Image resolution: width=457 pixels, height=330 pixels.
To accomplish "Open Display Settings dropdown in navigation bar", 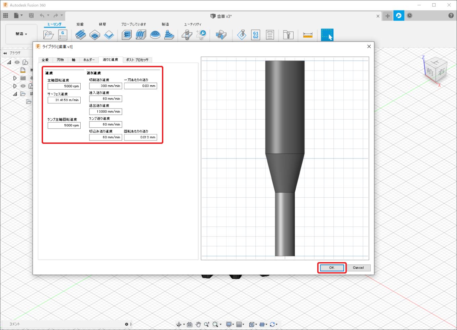I will pos(230,324).
